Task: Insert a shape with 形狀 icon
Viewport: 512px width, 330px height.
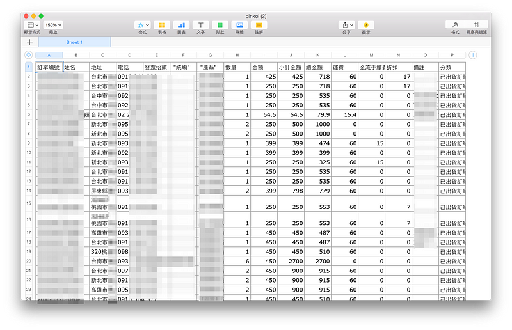Action: click(220, 24)
